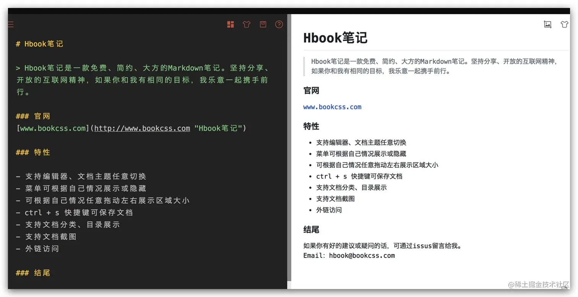Click editor line "- 支持编辑器、文档主题任意切换"
Viewport: 578px width, 297px height.
(81, 177)
